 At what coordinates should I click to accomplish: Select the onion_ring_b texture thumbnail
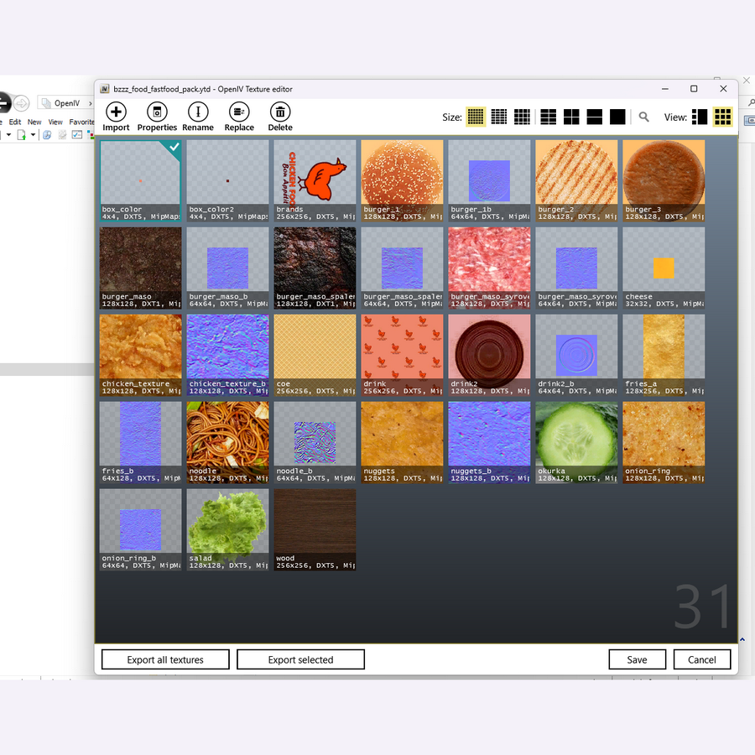pos(141,529)
